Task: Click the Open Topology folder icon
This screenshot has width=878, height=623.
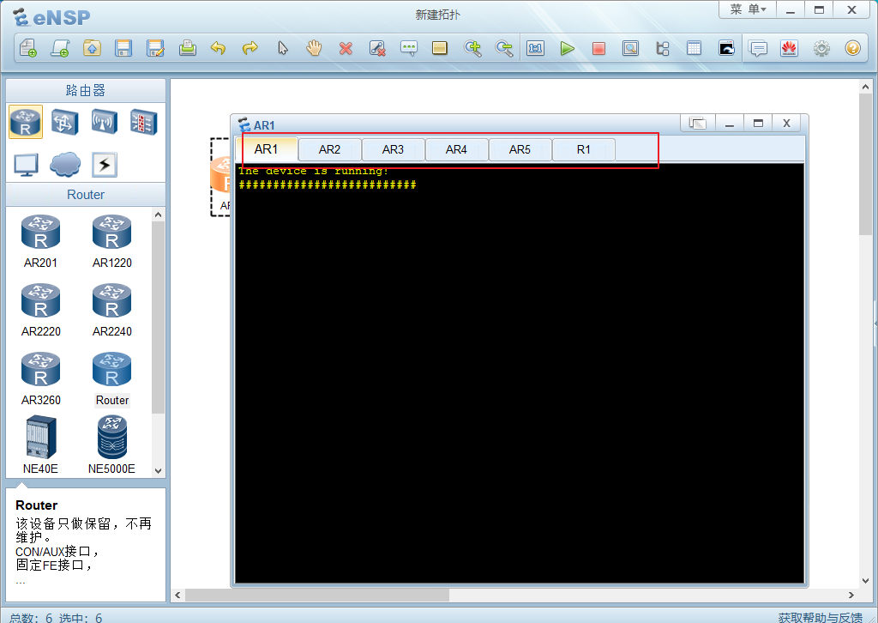Action: point(92,48)
